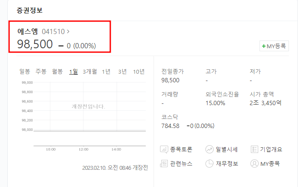Click the 개장전입니다. chart message

coord(88,106)
